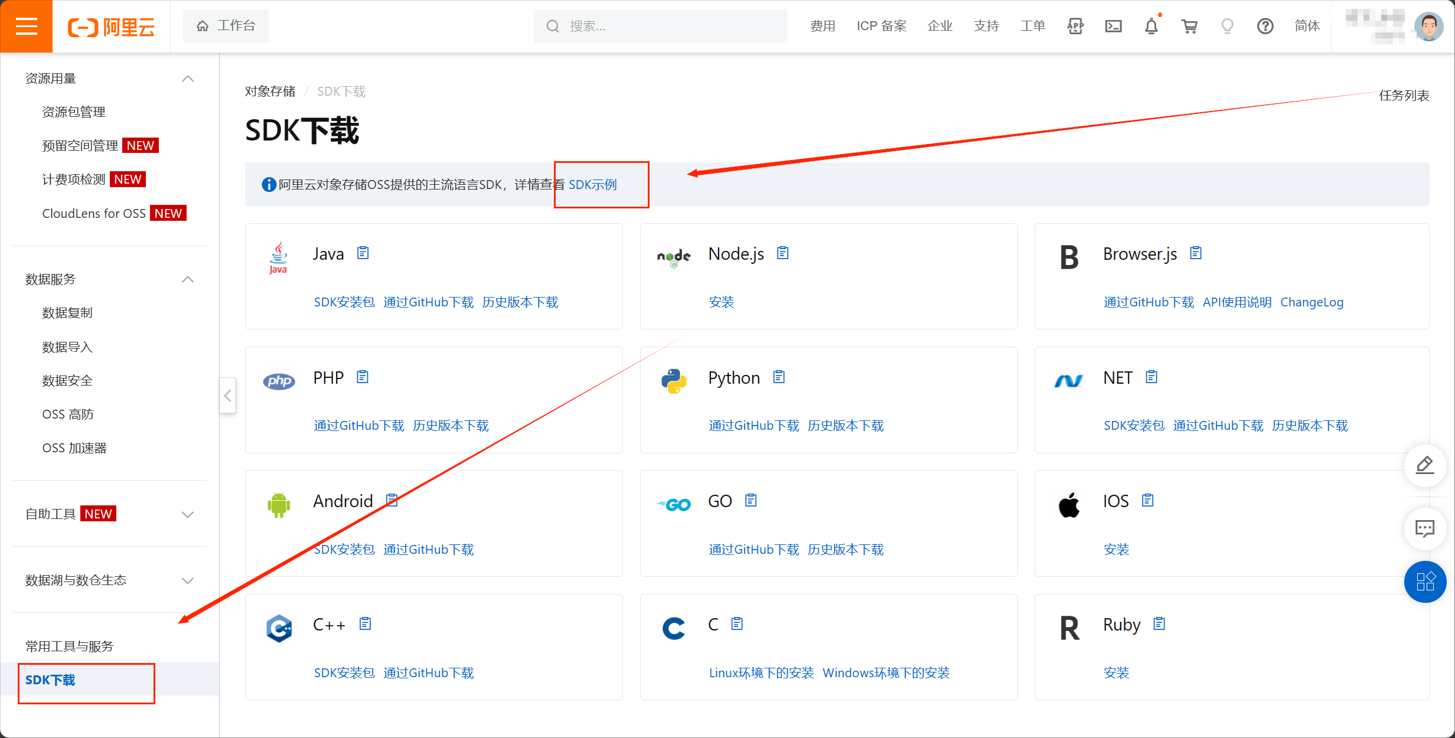Click the 对象存储 breadcrumb

pos(270,91)
